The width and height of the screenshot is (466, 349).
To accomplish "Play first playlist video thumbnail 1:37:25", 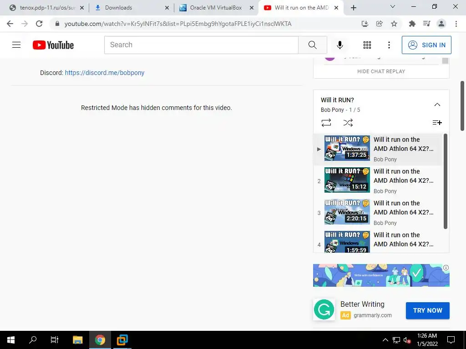I will (347, 148).
